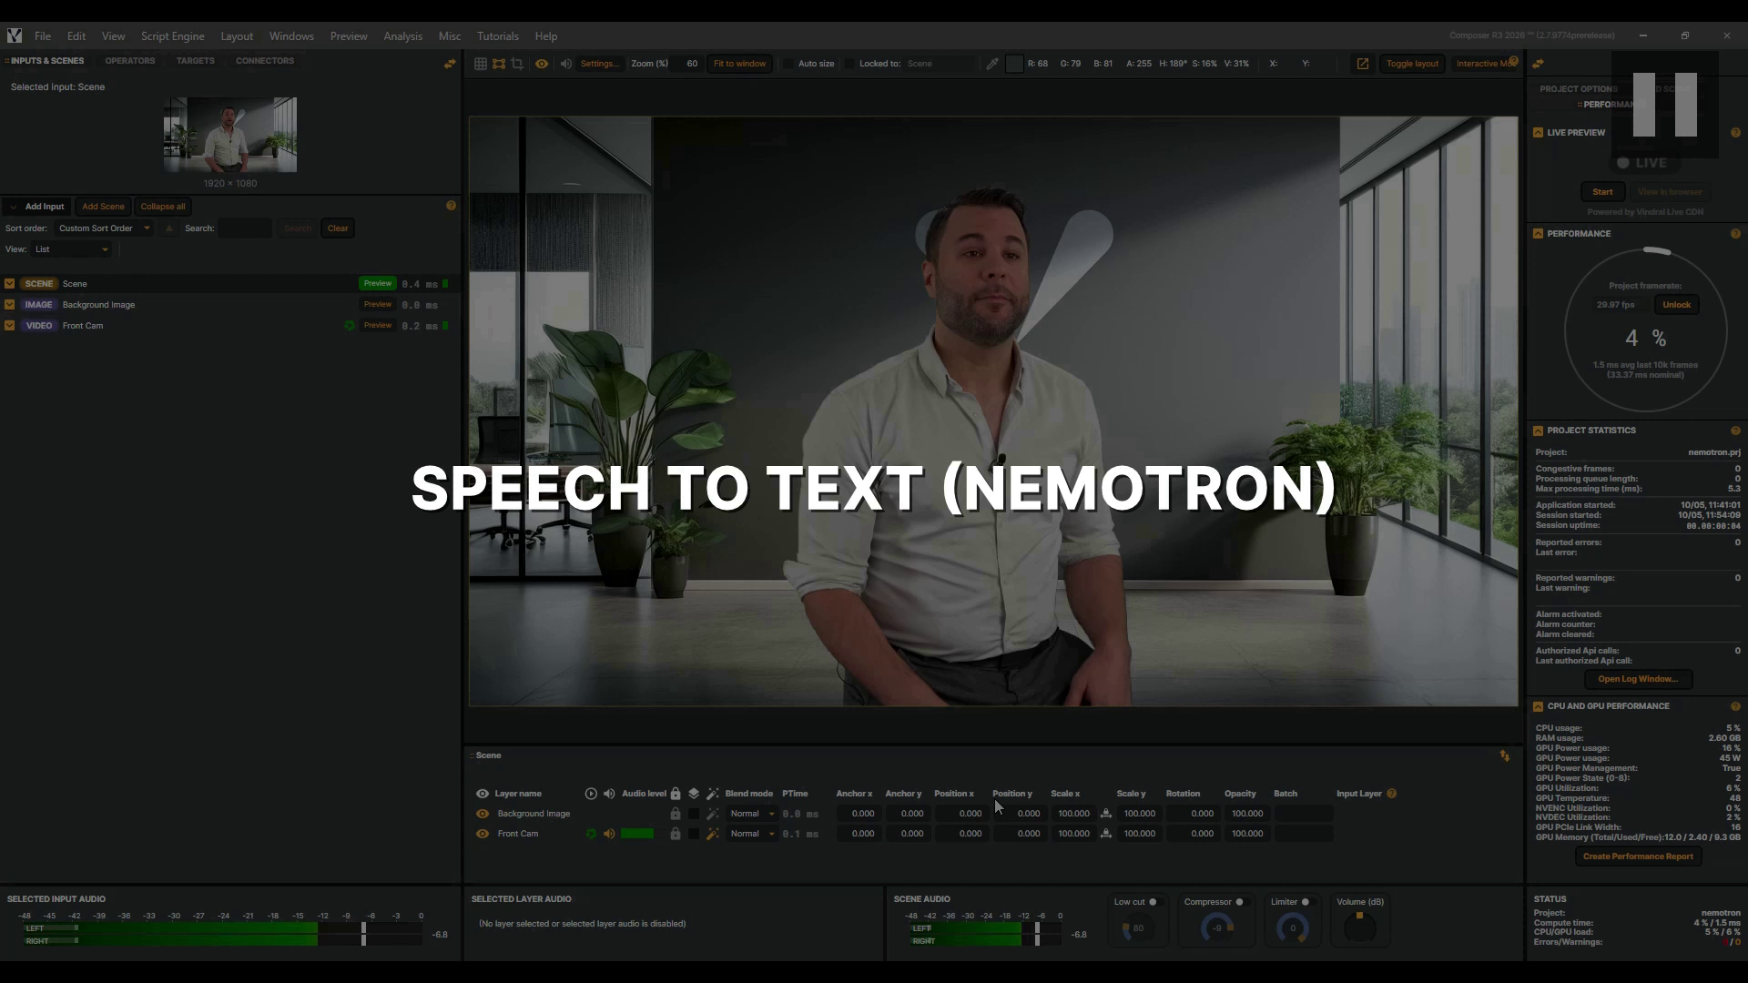Screen dimensions: 1748x983
Task: Click the Fit to window button
Action: click(739, 64)
